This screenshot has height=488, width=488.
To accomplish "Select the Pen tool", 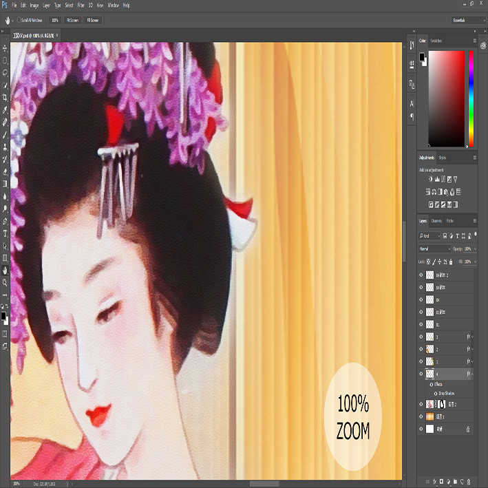I will tap(5, 221).
